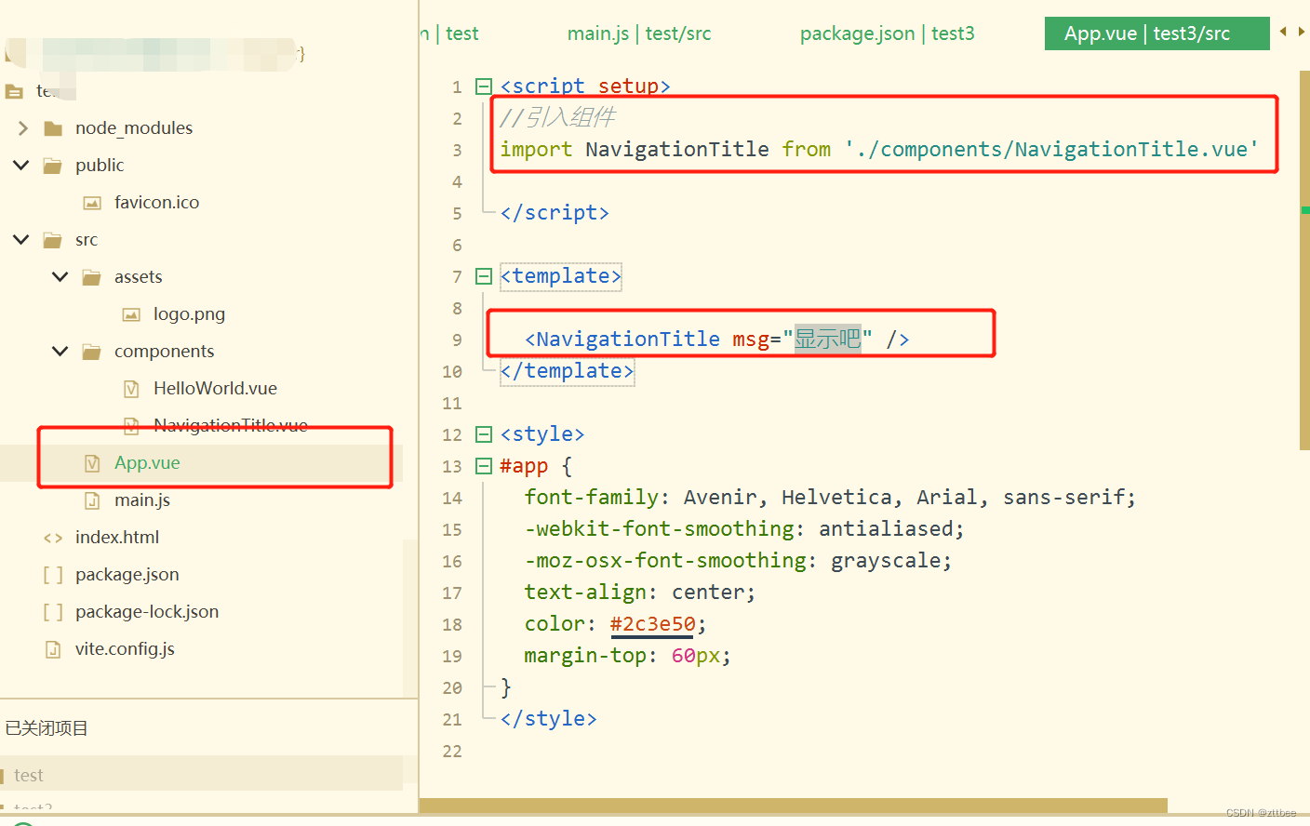Open package-lock.json in the file tree

click(147, 611)
